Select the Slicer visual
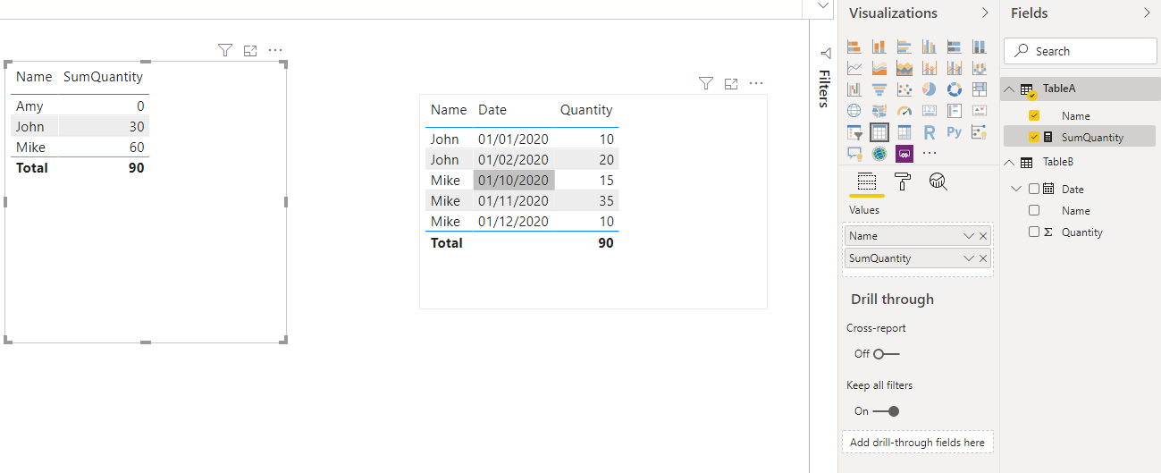 coord(854,132)
